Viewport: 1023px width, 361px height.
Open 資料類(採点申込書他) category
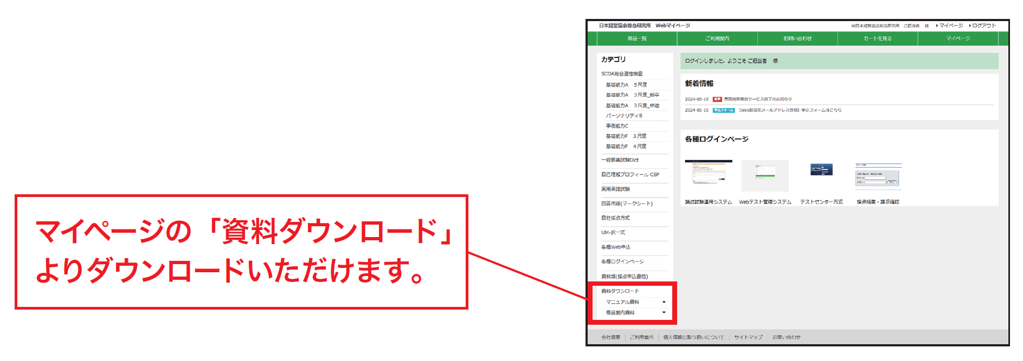coord(625,277)
